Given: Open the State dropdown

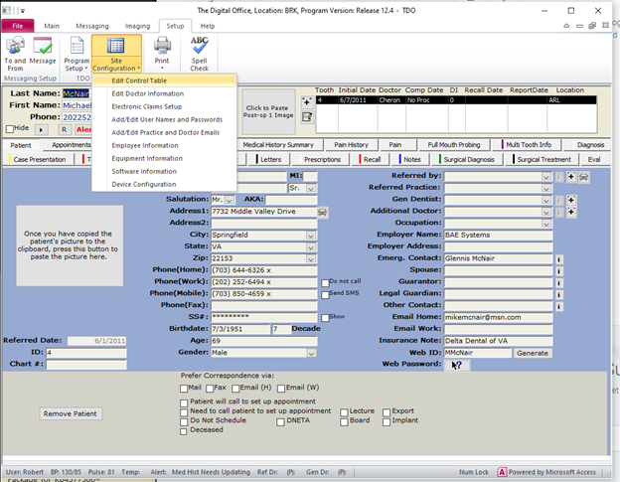Looking at the screenshot, I should point(312,246).
